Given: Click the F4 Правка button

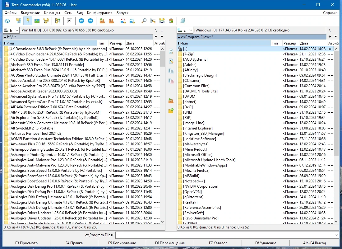Looking at the screenshot, I should (x=74, y=243).
